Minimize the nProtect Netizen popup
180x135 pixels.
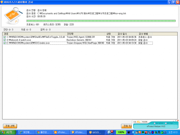pos(173,121)
